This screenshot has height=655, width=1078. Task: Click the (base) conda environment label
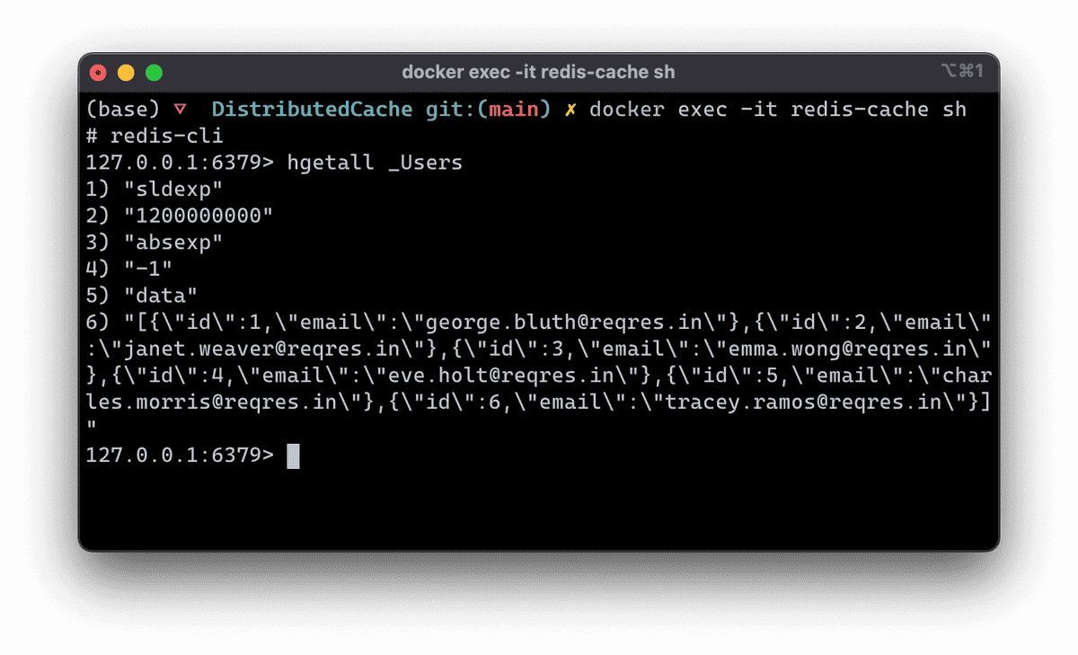(x=123, y=110)
